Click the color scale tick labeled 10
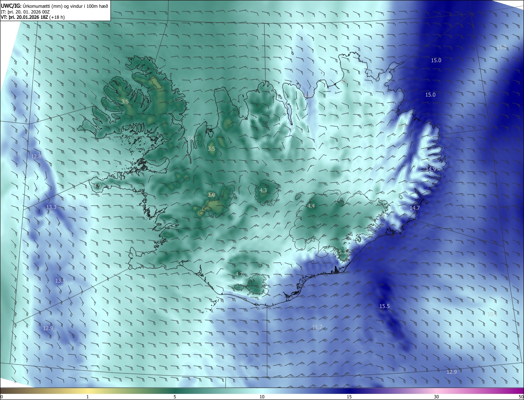Image resolution: width=524 pixels, height=400 pixels. 262,397
